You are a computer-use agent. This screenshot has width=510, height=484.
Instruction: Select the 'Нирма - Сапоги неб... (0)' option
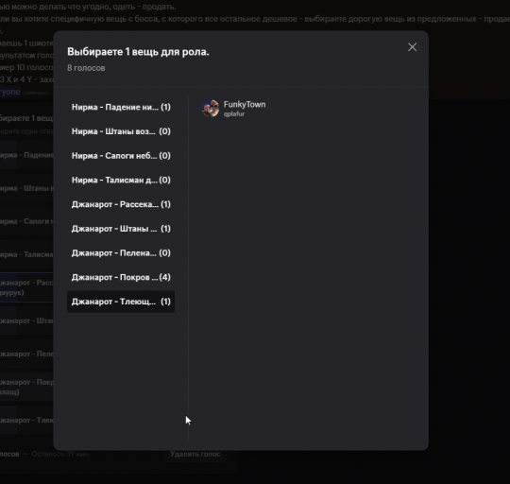pyautogui.click(x=121, y=156)
